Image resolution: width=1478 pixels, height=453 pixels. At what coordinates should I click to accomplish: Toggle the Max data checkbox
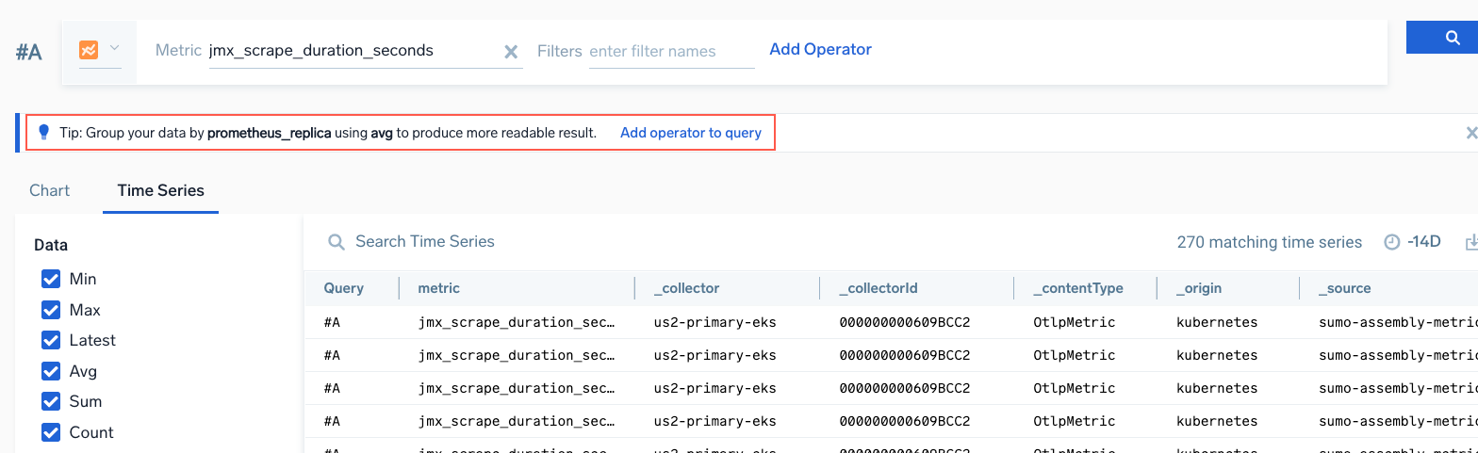(51, 310)
